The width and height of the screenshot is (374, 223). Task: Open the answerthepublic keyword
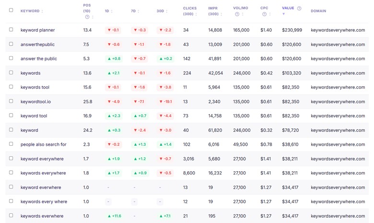(x=37, y=45)
